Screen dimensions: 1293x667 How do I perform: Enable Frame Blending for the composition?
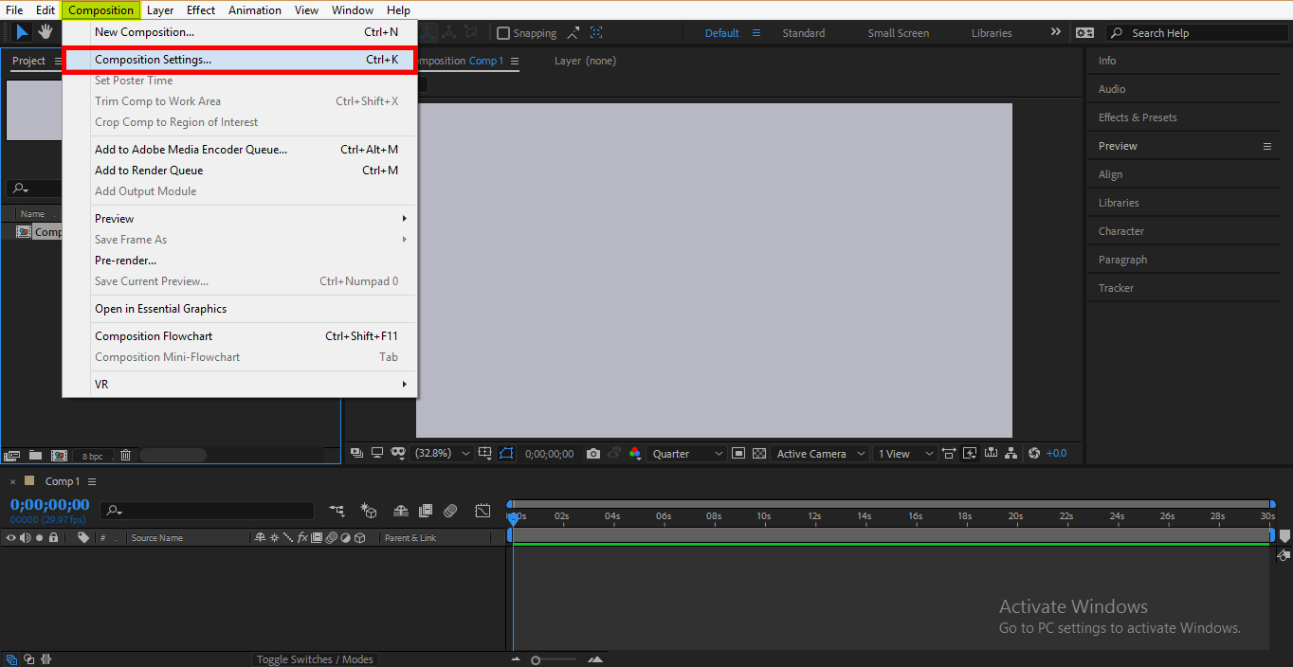(x=426, y=511)
